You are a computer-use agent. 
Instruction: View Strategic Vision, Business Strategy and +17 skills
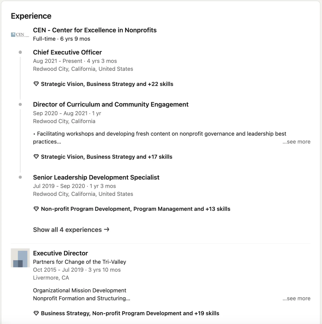[107, 157]
